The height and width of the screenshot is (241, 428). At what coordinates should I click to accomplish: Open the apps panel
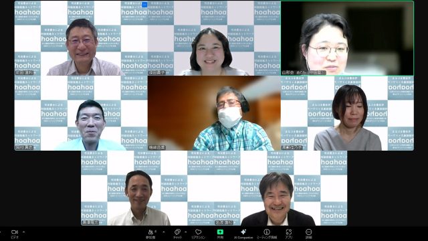pyautogui.click(x=288, y=234)
